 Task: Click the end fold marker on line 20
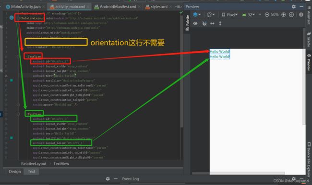point(18,104)
